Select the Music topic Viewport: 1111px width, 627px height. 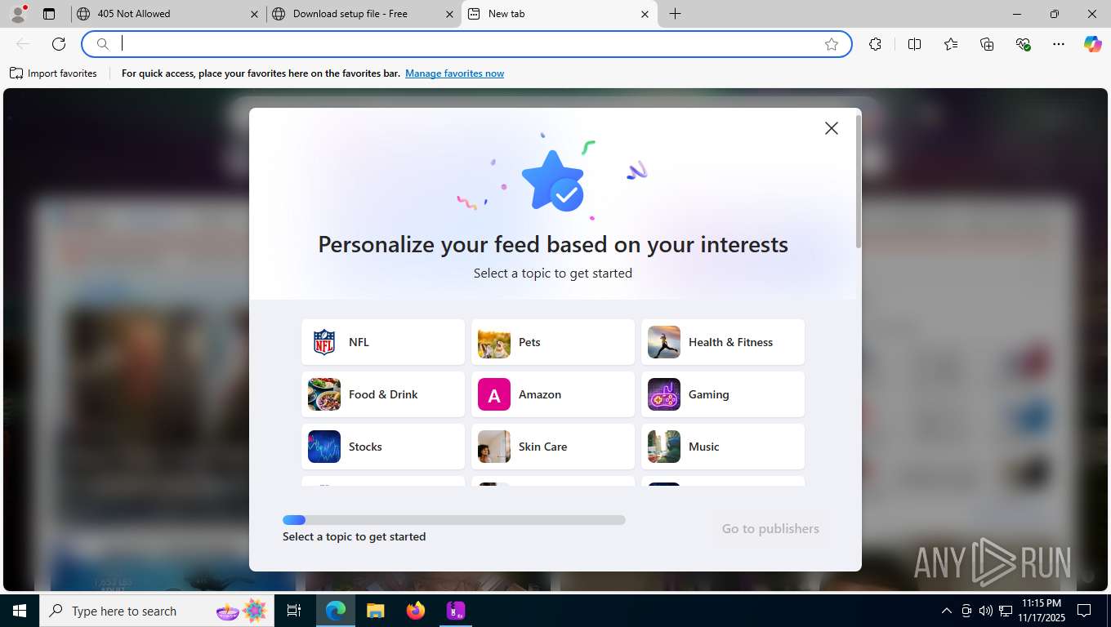click(723, 447)
